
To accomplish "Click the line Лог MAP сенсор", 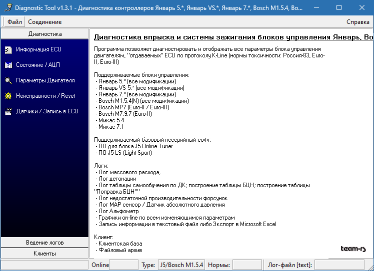I will pyautogui.click(x=160, y=205).
